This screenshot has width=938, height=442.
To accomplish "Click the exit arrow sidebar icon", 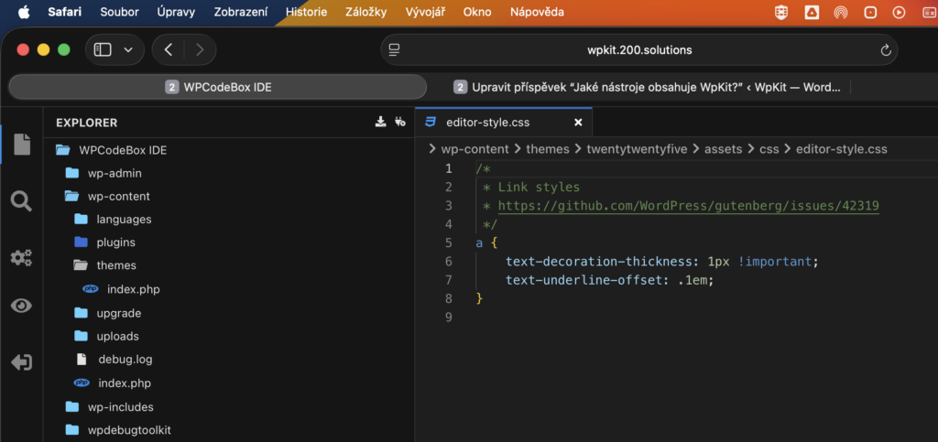I will point(21,362).
